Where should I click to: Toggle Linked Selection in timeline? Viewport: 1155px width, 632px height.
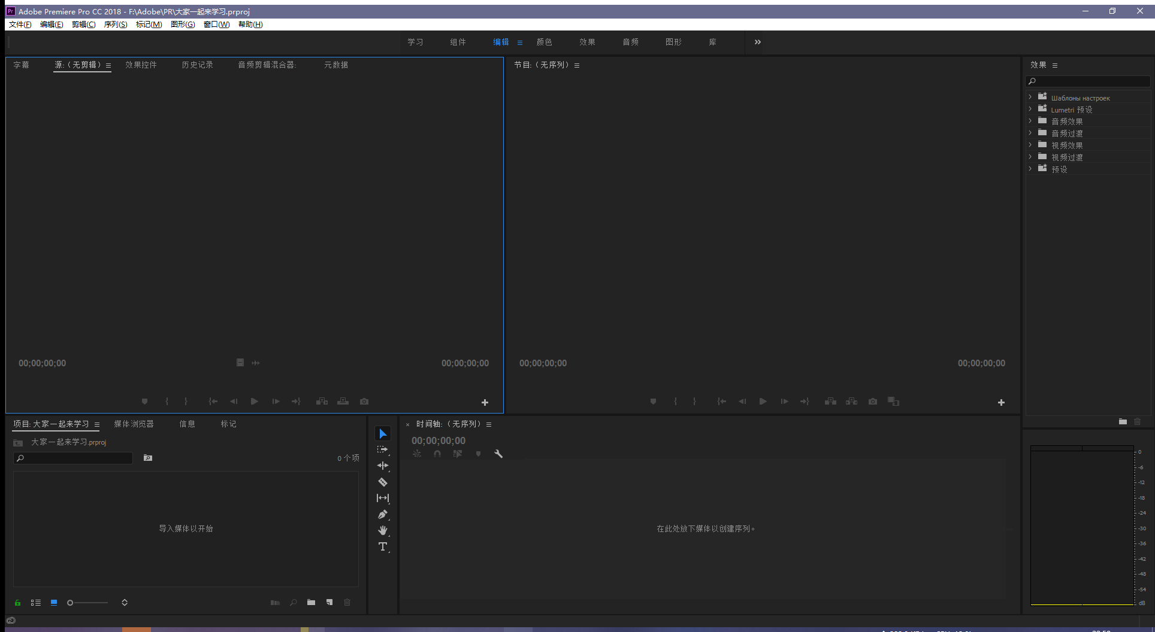point(458,454)
